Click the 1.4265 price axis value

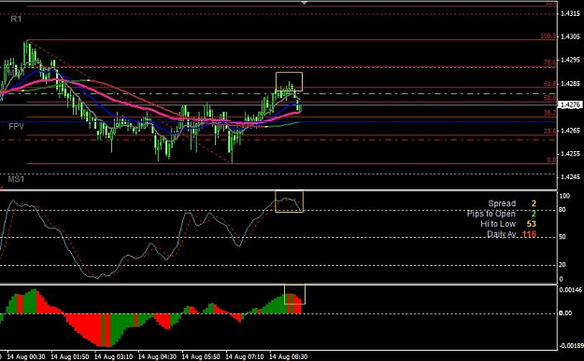pos(570,131)
